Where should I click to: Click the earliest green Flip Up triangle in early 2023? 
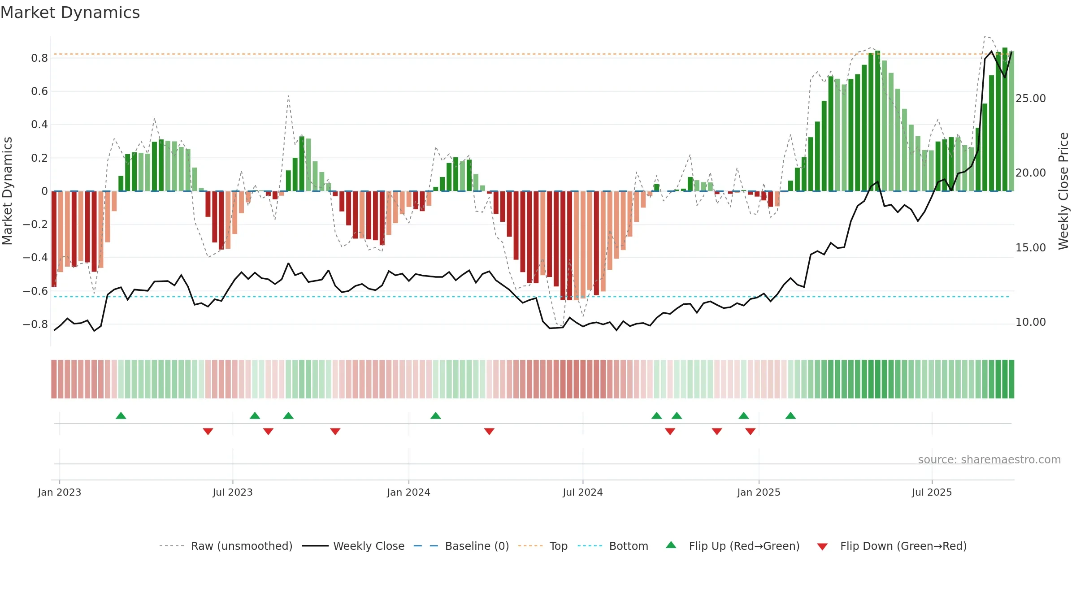pos(121,415)
